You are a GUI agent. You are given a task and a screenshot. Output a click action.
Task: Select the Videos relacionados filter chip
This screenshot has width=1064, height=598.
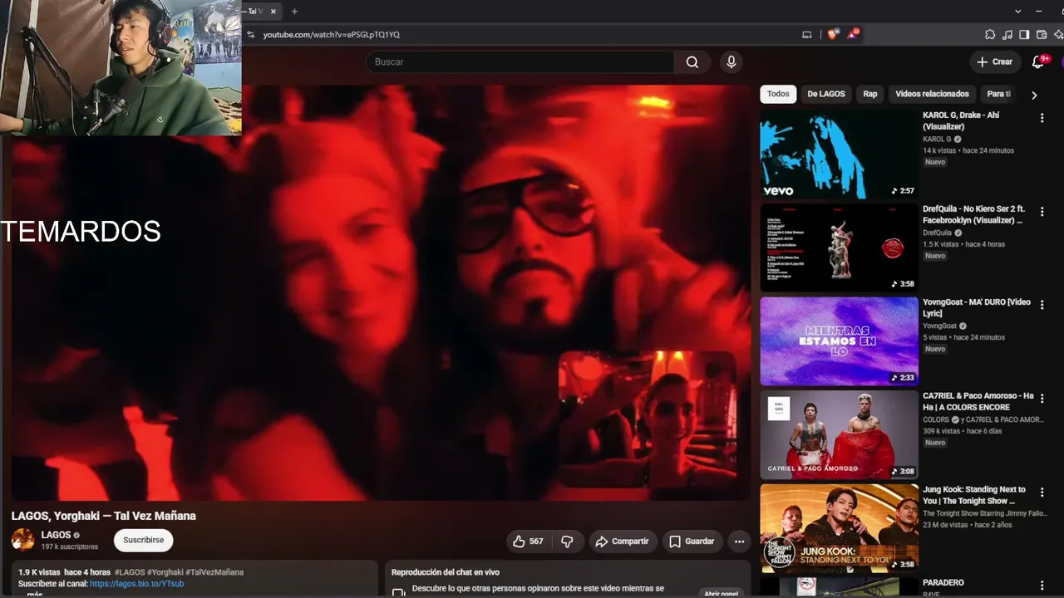(x=933, y=94)
